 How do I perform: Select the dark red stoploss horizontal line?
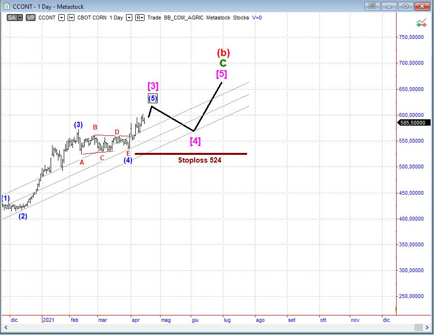(191, 154)
